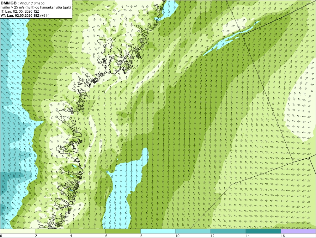Click the legend scale label '8'
The width and height of the screenshot is (316, 238).
142,236
